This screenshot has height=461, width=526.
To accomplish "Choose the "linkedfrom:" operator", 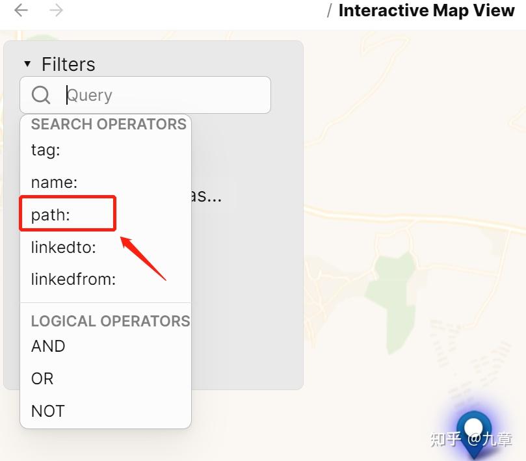I will point(73,280).
